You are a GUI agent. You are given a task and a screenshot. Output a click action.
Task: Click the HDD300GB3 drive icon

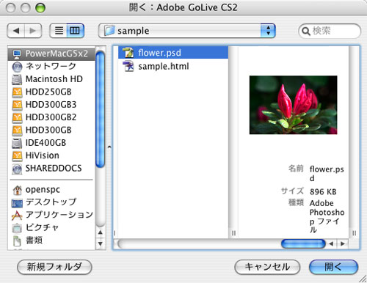click(x=17, y=105)
